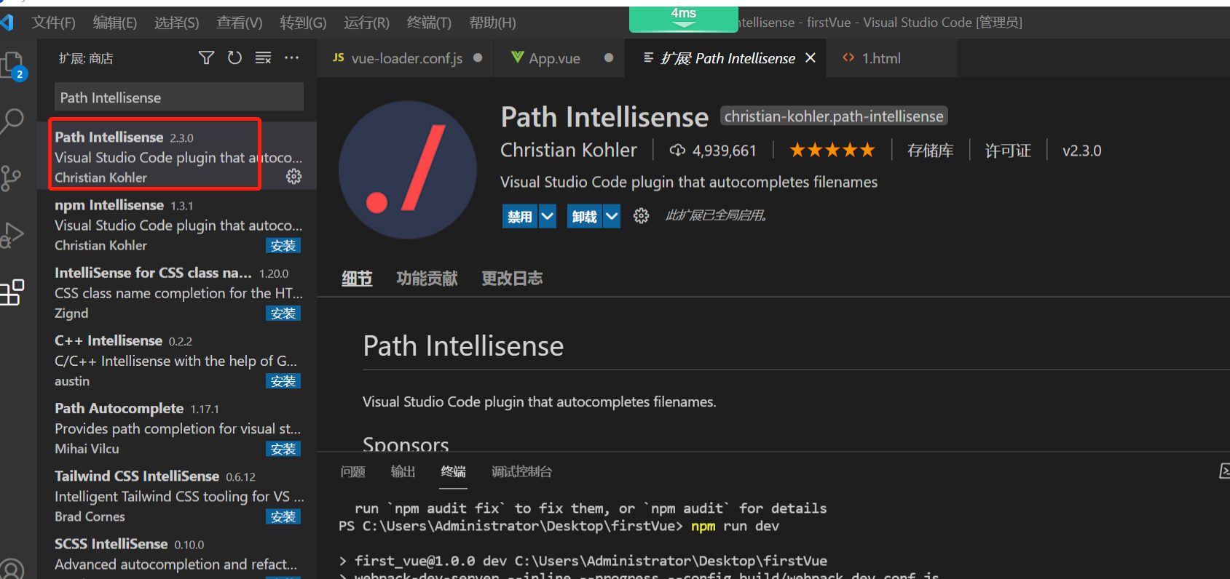Switch to 问题 Problems panel tab
Screen dimensions: 1230x579
coord(352,471)
